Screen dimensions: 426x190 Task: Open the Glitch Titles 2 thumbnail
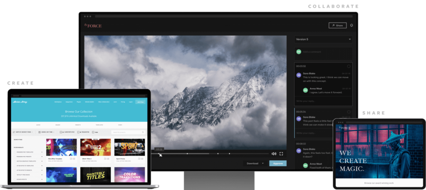pyautogui.click(x=96, y=148)
